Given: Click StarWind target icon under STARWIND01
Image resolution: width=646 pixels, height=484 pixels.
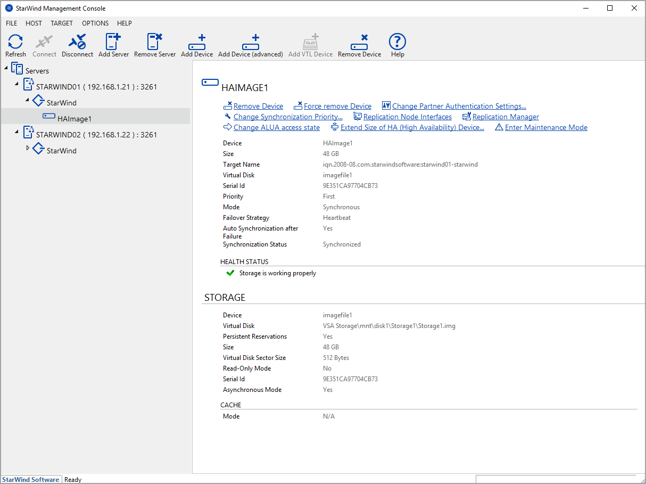Looking at the screenshot, I should click(38, 101).
